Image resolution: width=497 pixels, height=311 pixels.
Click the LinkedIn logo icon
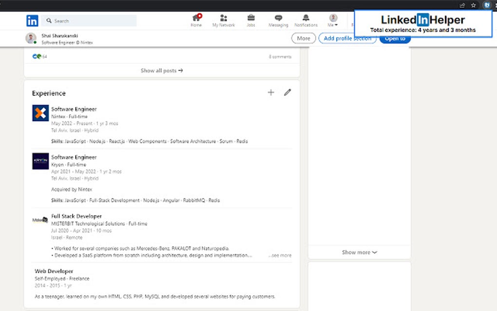click(x=32, y=20)
